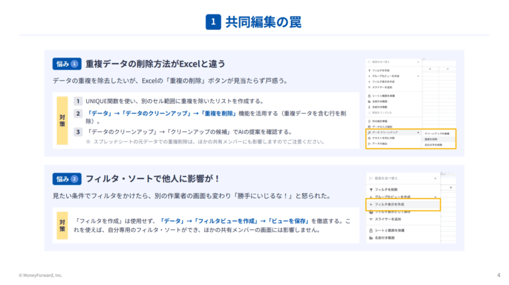Select 重複を削除 in the cleanup submenu

click(x=431, y=140)
